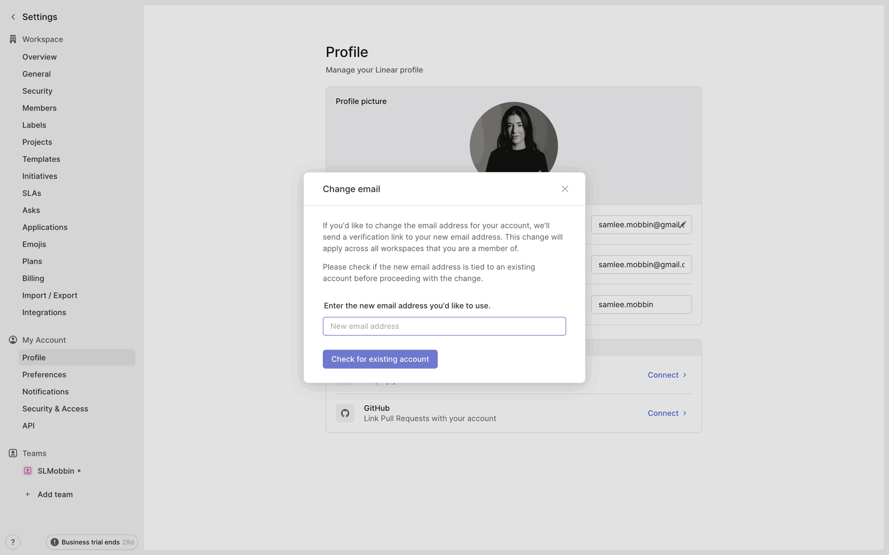Click the My Account section label
Screen dimensions: 889x555
click(x=44, y=340)
